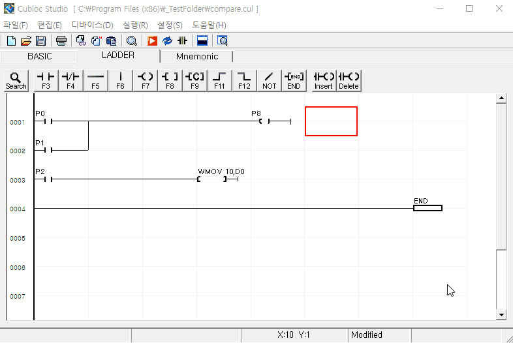
Task: Insert a normally closed contact (F4)
Action: click(70, 80)
